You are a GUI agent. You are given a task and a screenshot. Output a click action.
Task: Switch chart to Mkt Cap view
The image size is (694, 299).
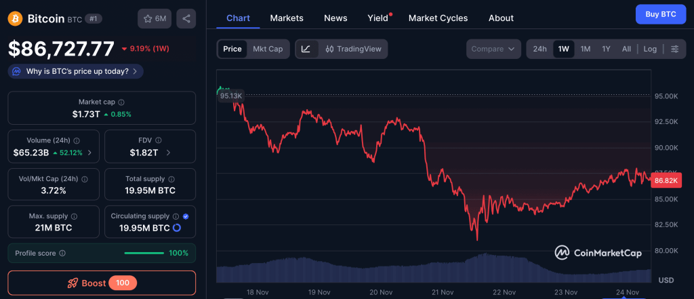(268, 49)
